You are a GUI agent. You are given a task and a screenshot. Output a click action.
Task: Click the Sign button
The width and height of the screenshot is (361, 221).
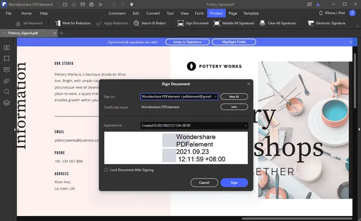tap(234, 182)
